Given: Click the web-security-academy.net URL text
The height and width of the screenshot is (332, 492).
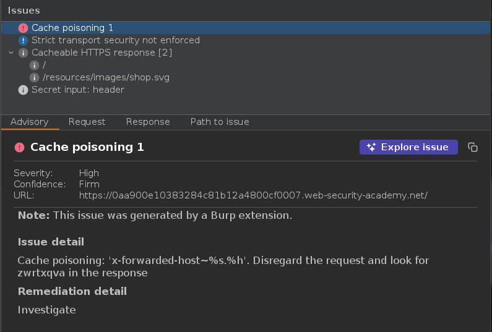Looking at the screenshot, I should pos(253,195).
